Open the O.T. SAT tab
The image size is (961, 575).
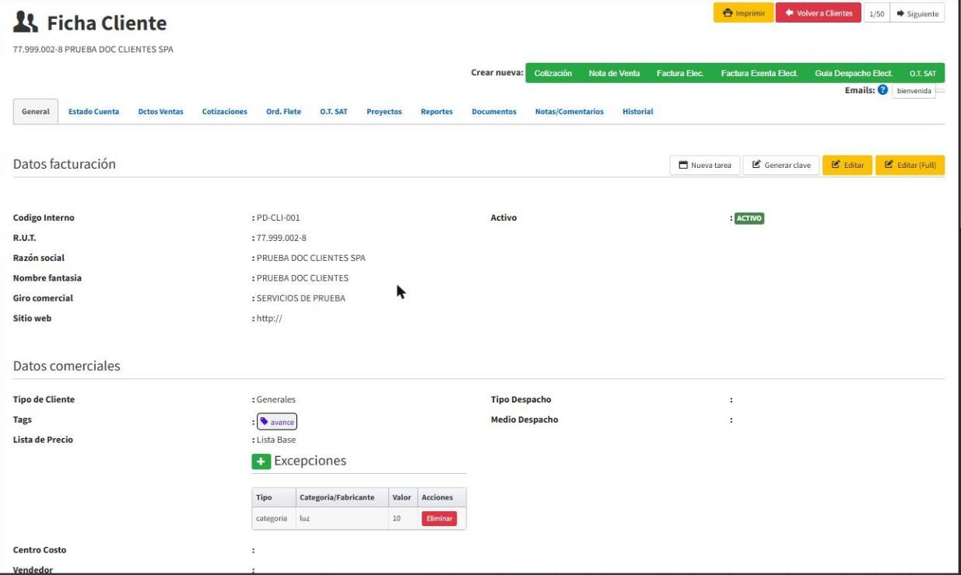click(334, 112)
